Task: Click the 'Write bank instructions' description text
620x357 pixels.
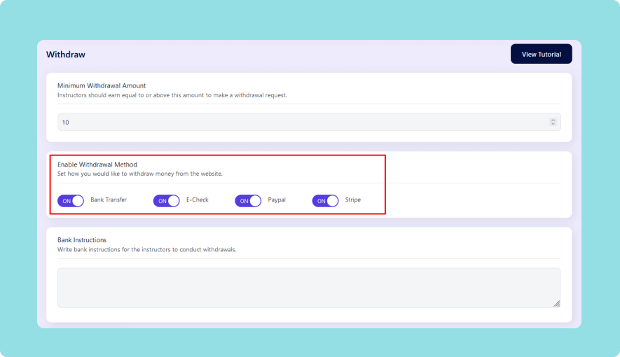Action: [x=146, y=249]
